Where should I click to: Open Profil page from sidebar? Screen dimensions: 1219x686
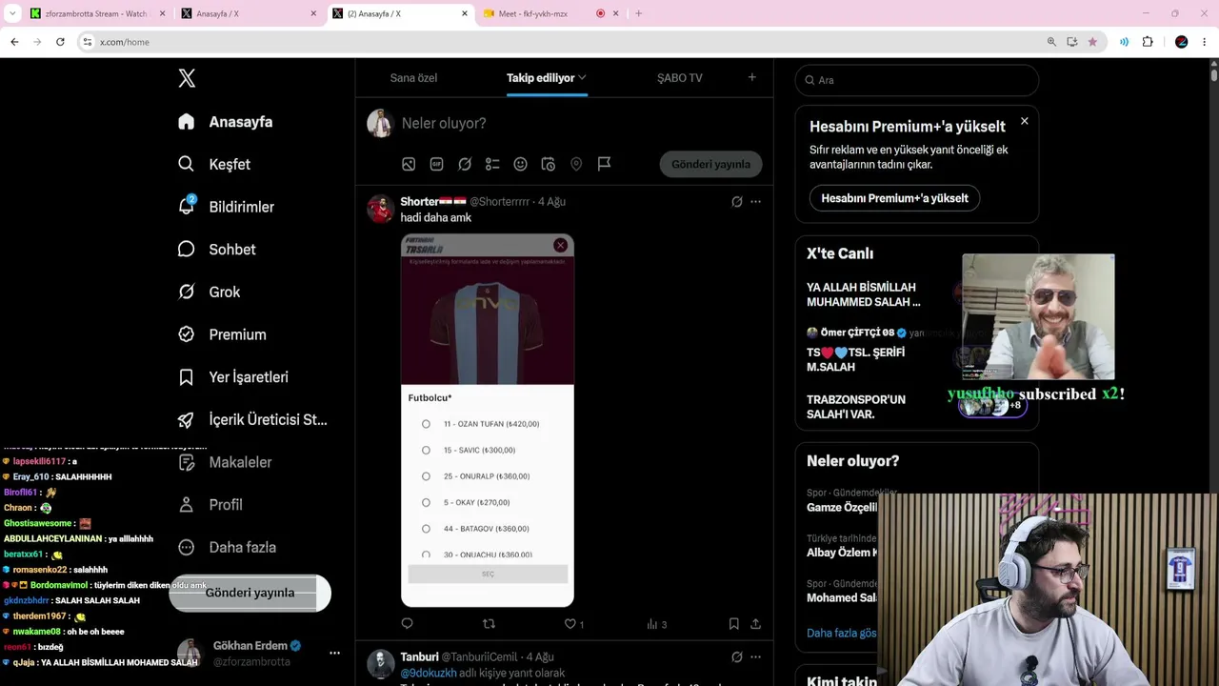(210, 505)
